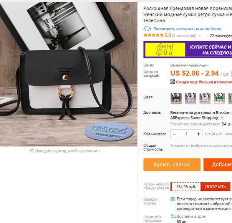Screen dimensions: 232x223
Task: Click the translate icon beside the English title link
Action: click(147, 29)
